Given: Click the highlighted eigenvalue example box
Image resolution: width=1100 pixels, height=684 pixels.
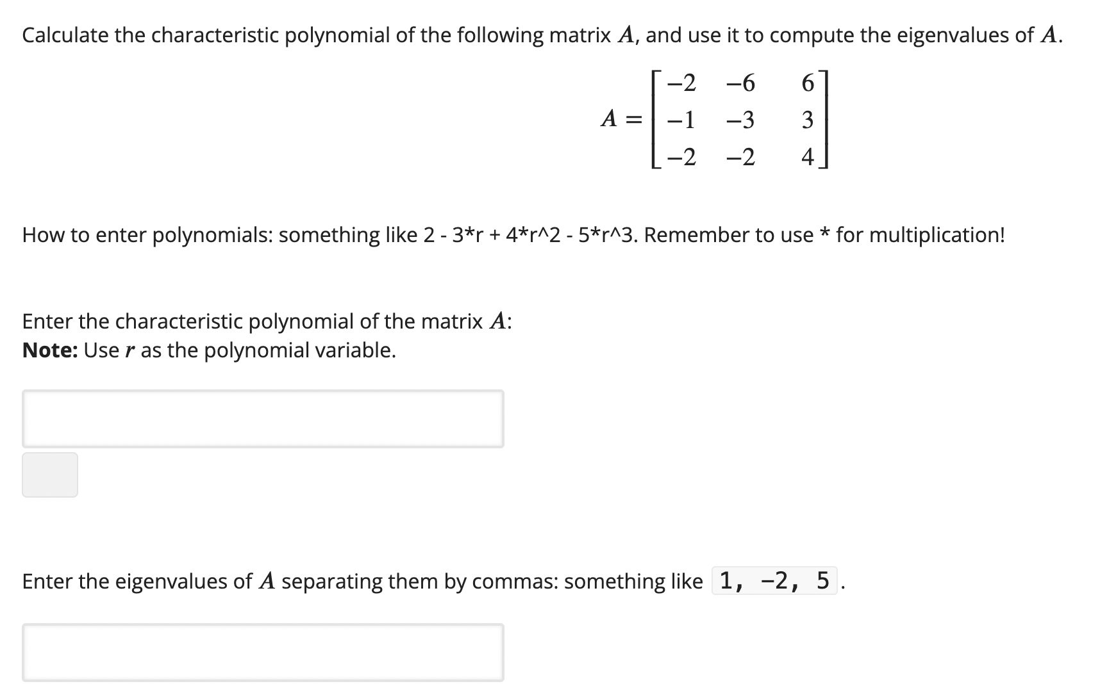Looking at the screenshot, I should [x=775, y=582].
